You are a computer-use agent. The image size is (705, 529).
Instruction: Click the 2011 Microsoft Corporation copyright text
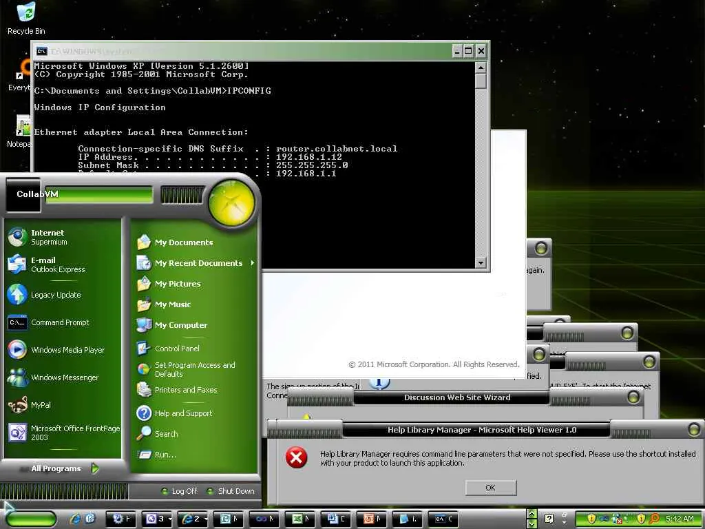[434, 364]
